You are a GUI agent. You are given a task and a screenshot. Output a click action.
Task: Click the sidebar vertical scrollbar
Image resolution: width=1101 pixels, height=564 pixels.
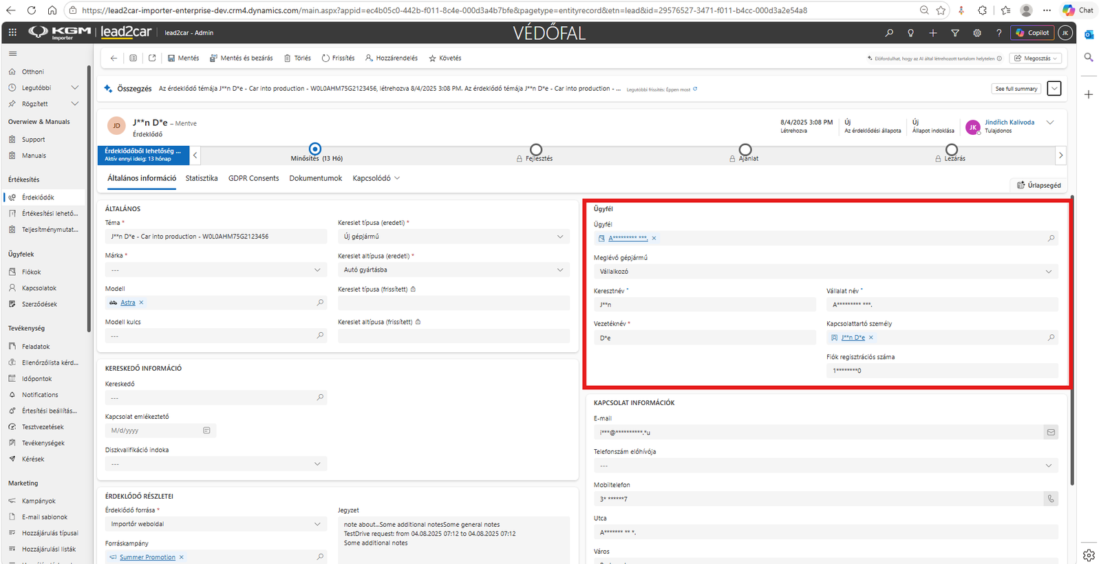[89, 199]
